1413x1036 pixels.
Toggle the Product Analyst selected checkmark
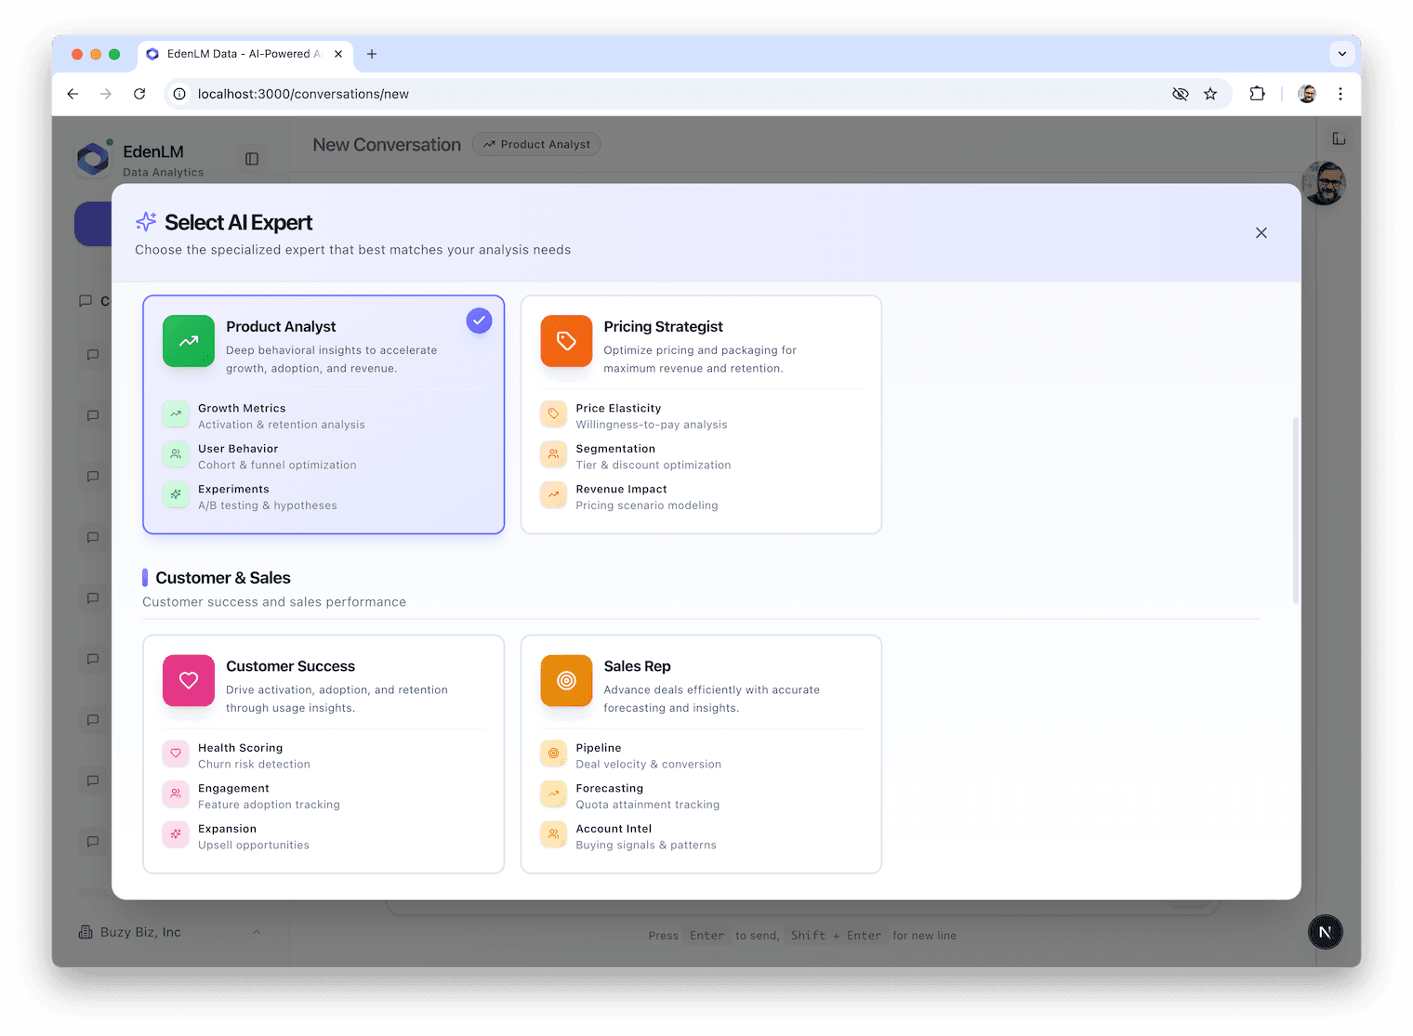(479, 321)
